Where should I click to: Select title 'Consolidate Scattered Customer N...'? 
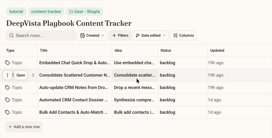coord(75,75)
